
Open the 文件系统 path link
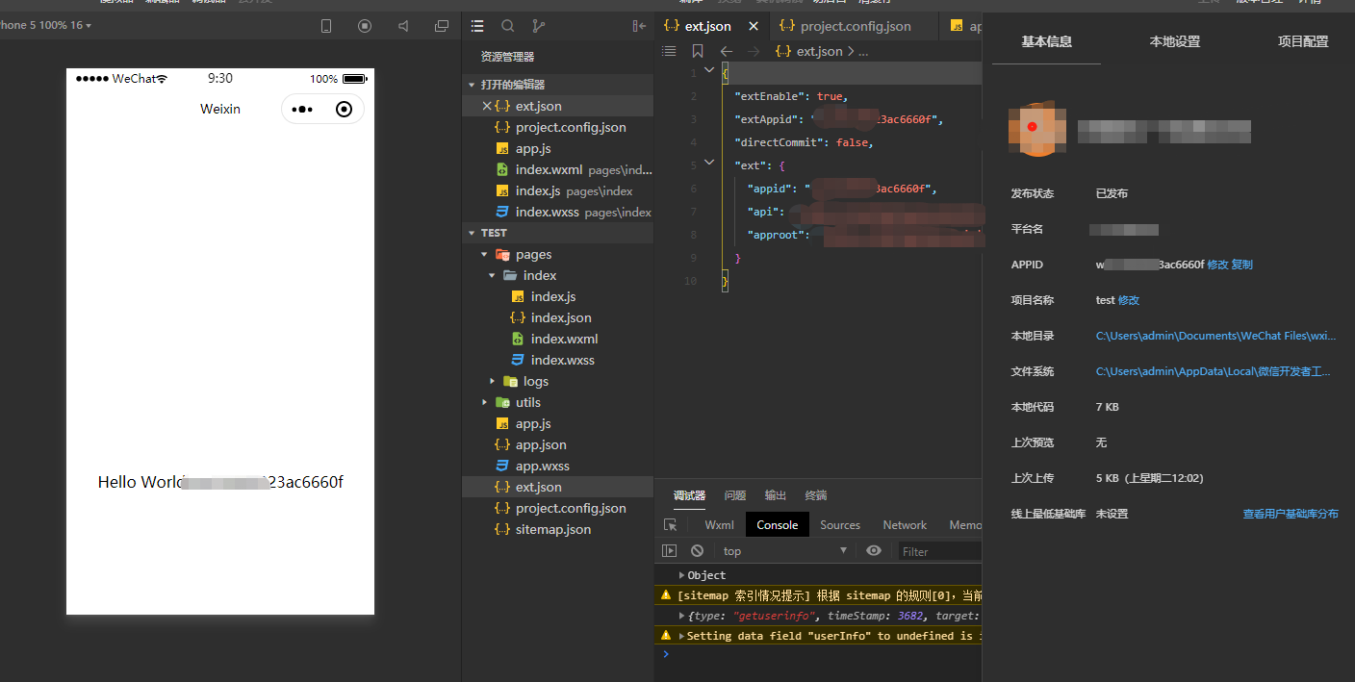(1214, 371)
